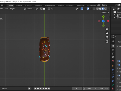Open the gizmo options dropdown arrow
This screenshot has height=91, width=121.
pyautogui.click(x=84, y=9)
